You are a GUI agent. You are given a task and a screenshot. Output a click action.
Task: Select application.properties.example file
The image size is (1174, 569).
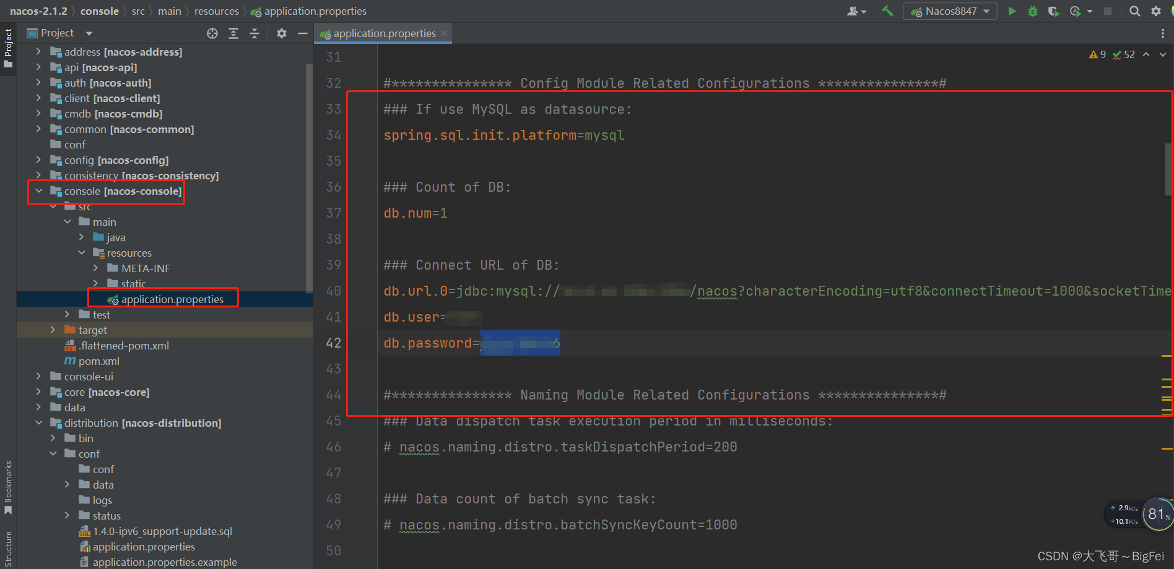click(158, 562)
